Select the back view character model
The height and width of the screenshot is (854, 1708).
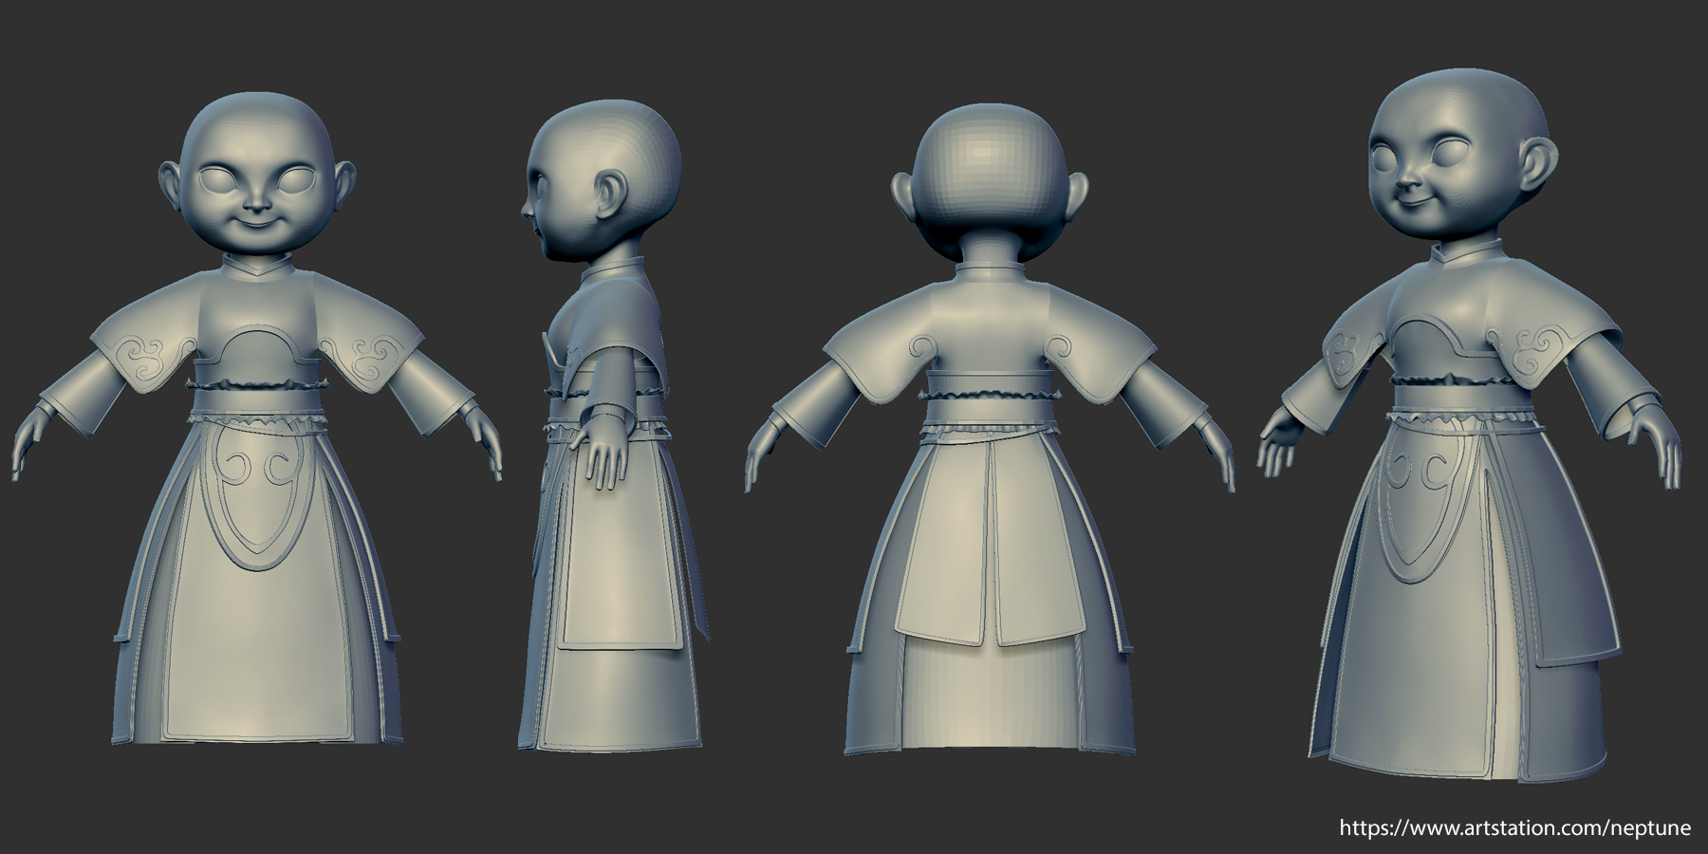pos(992,427)
